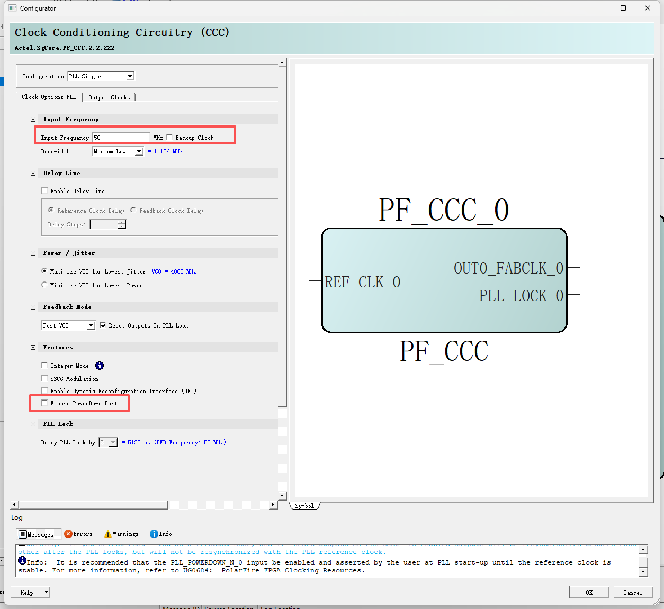
Task: Select the Messages log tab
Action: tap(37, 534)
